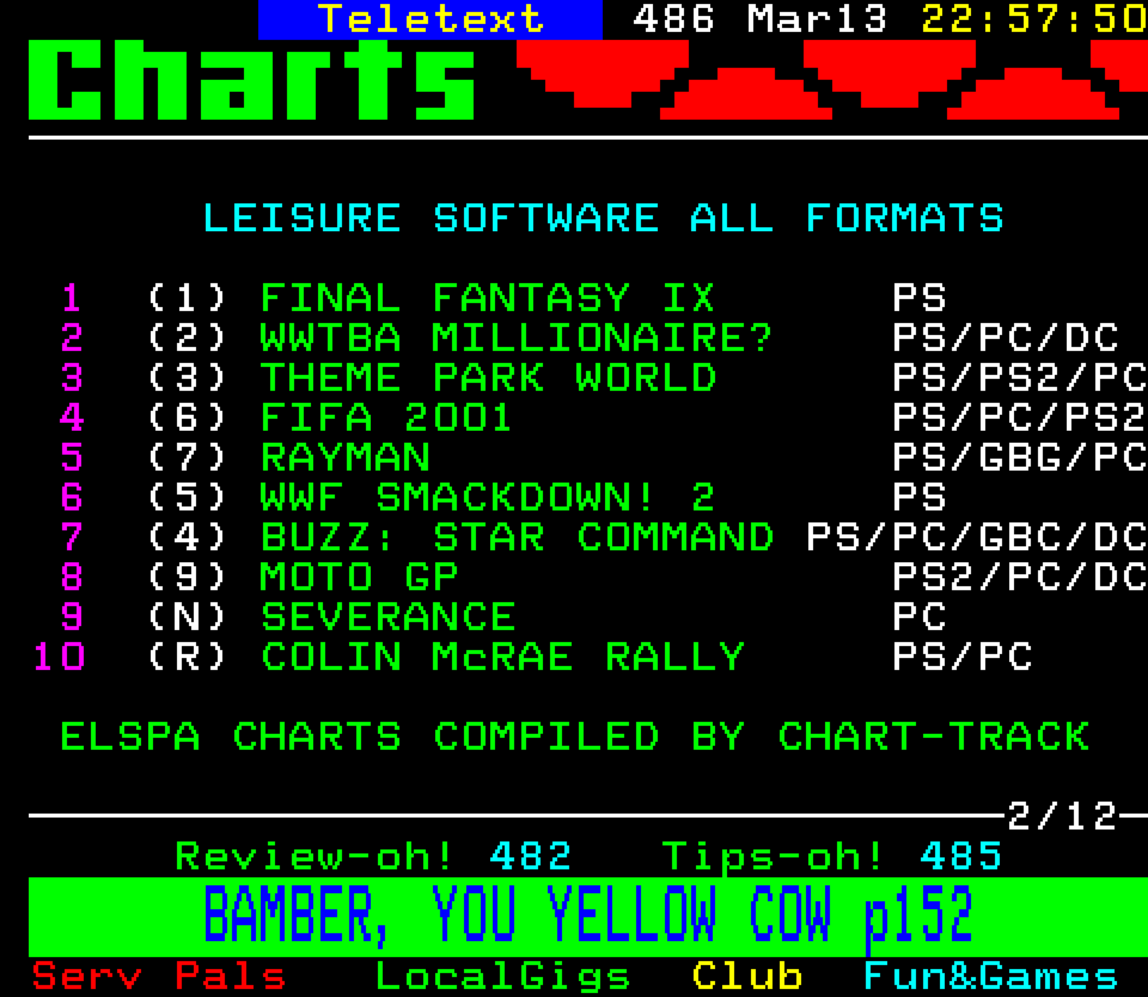Click the (N) new entry marker
Viewport: 1148px width, 997px height.
click(186, 617)
